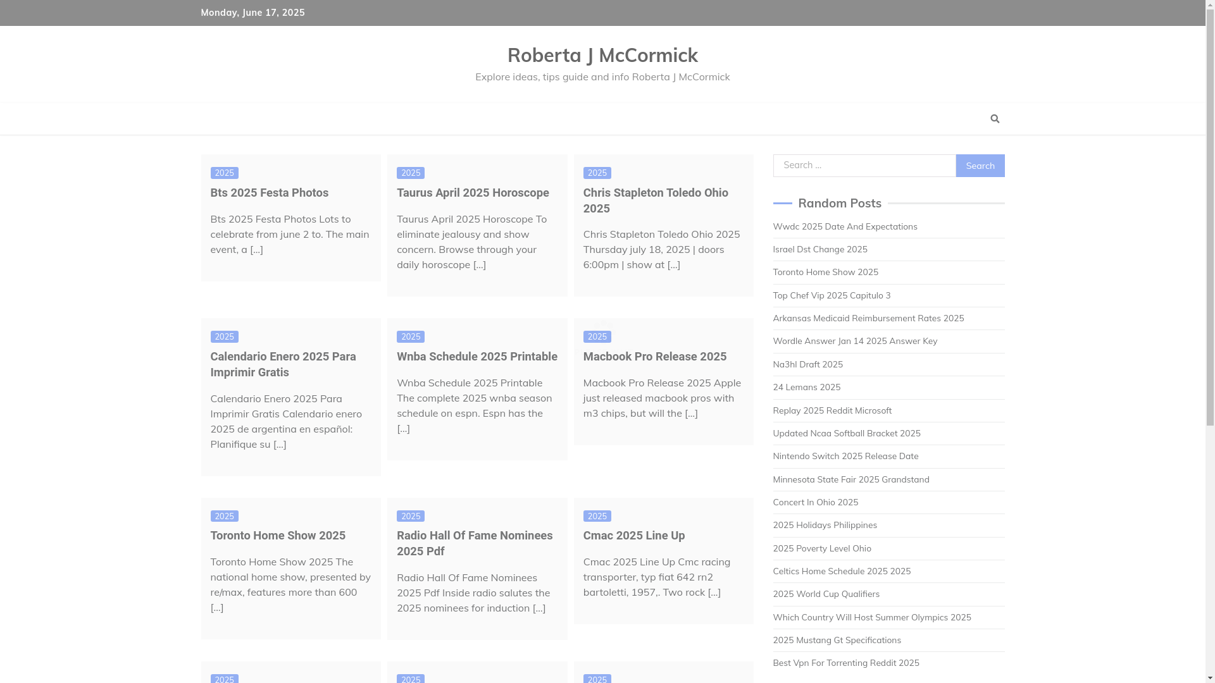The image size is (1215, 683).
Task: Click 2025 tag on Wnba Schedule card
Action: (x=411, y=336)
